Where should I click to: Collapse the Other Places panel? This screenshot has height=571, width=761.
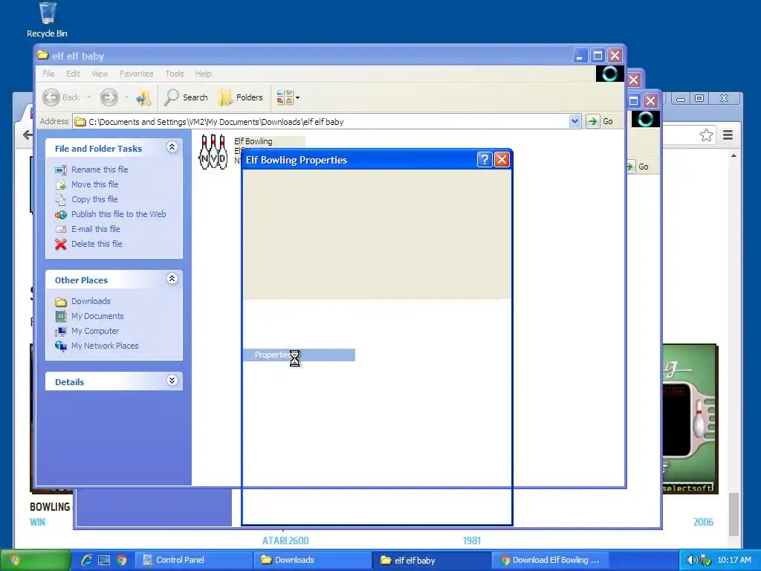tap(172, 279)
